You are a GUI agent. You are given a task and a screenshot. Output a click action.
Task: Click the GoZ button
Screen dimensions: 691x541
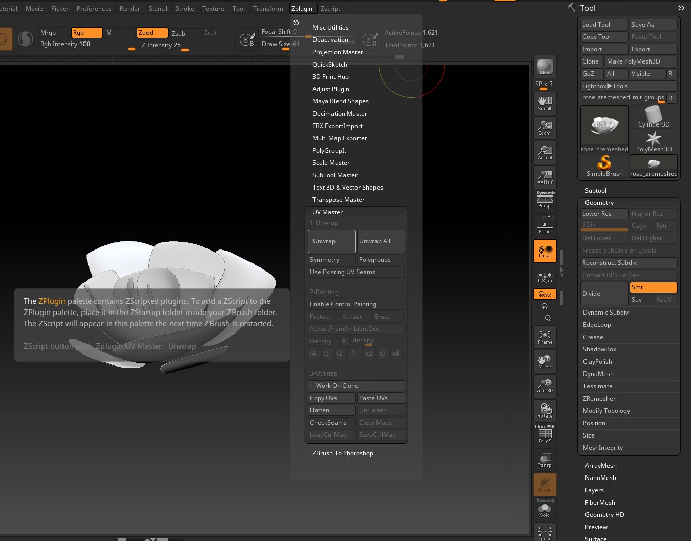click(592, 74)
